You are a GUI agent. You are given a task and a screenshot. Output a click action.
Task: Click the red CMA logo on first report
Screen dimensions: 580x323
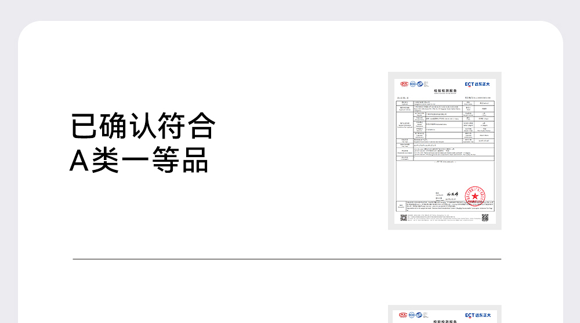[x=404, y=84]
